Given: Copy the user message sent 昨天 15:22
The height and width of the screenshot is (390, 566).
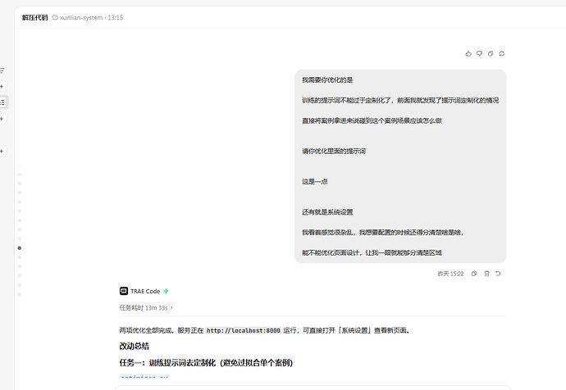Looking at the screenshot, I should (474, 274).
